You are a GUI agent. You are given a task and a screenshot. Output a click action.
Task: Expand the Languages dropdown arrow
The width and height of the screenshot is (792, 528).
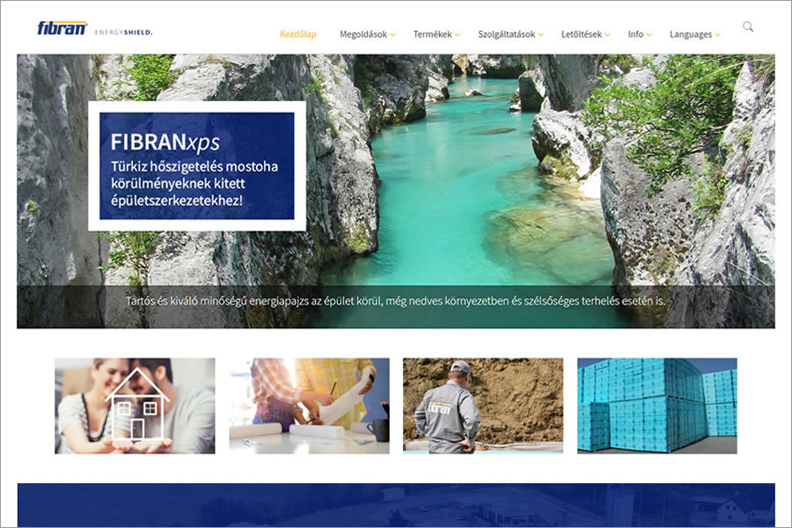click(x=718, y=35)
